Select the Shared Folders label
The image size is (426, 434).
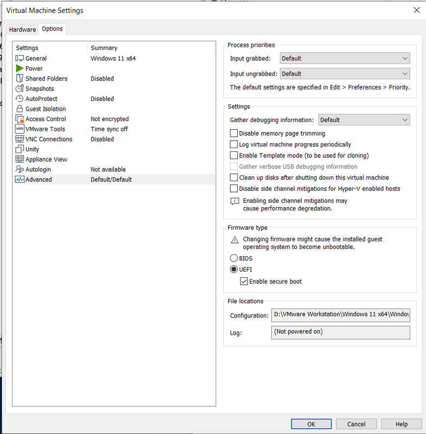coord(47,79)
